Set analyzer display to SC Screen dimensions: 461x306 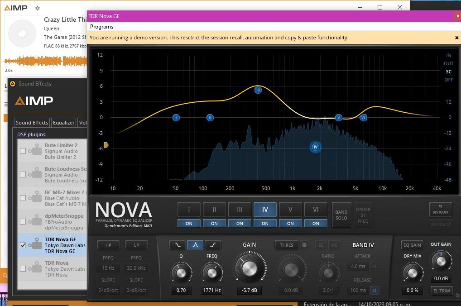448,72
